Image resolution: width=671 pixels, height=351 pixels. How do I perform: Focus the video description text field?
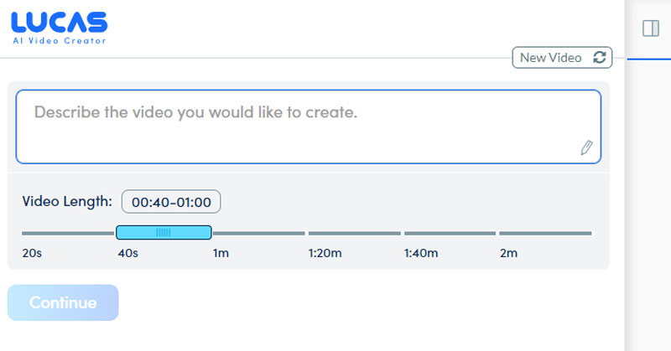click(309, 126)
